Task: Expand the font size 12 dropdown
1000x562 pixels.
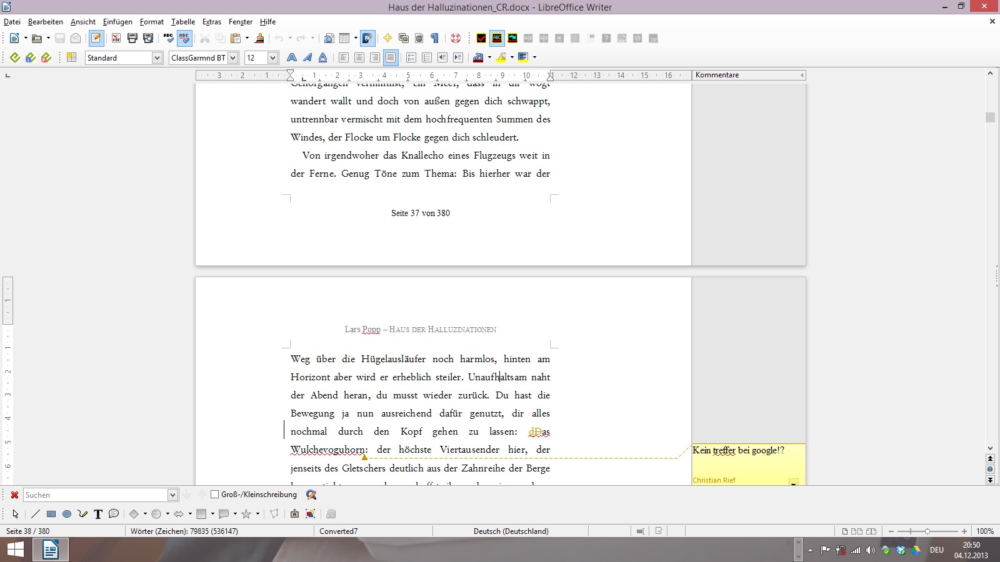Action: click(x=272, y=57)
